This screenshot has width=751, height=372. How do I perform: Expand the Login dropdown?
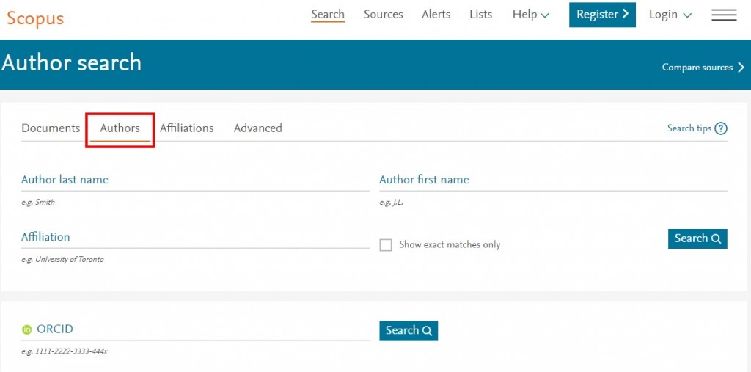pos(670,15)
